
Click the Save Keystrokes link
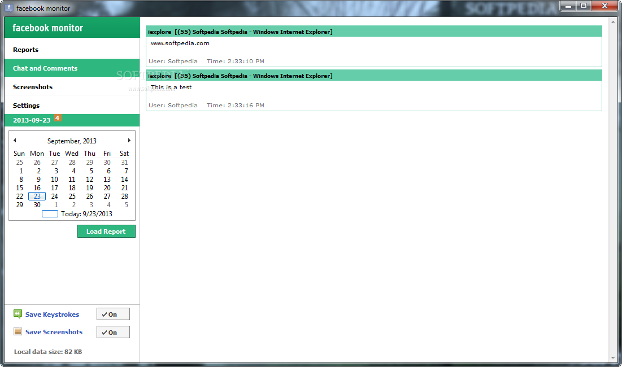tap(52, 314)
